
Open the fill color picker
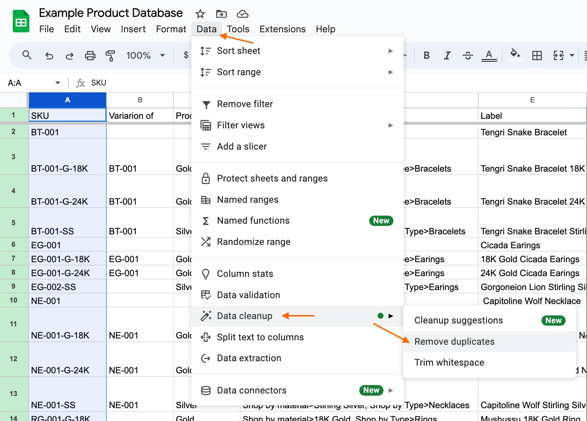click(x=515, y=55)
